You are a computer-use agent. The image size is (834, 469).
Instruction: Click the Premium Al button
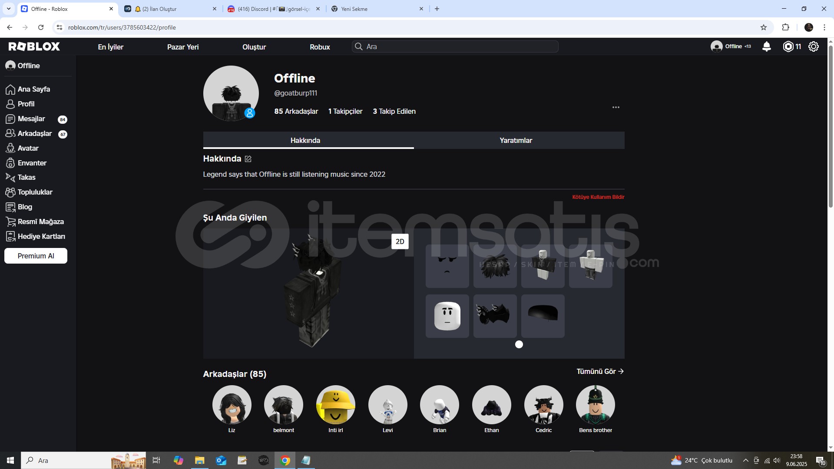point(36,256)
